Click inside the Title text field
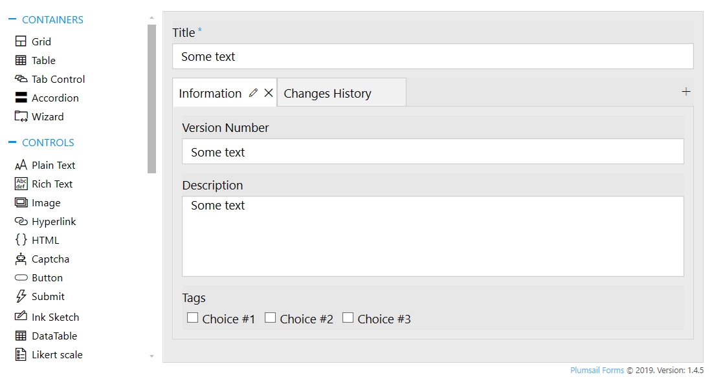 (x=430, y=56)
